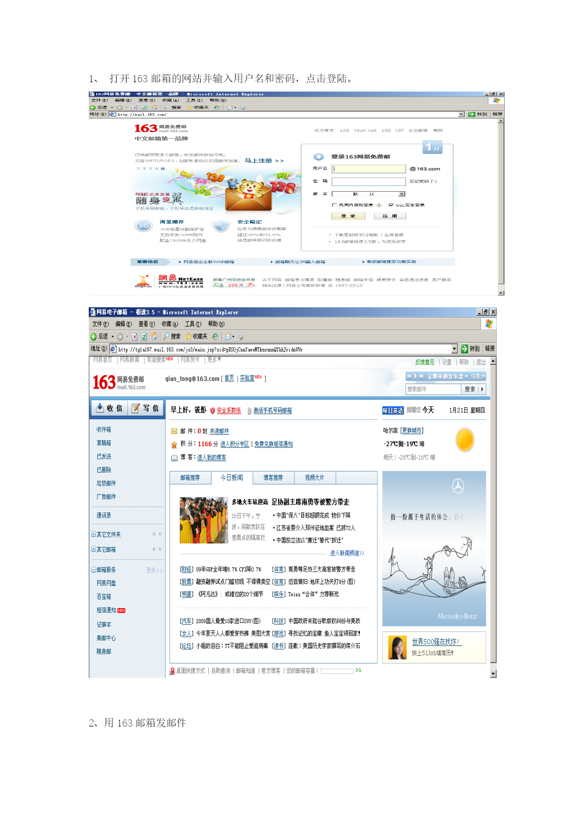Expand the 其它文件夹 folder group
Image resolution: width=586 pixels, height=828 pixels.
tap(93, 534)
